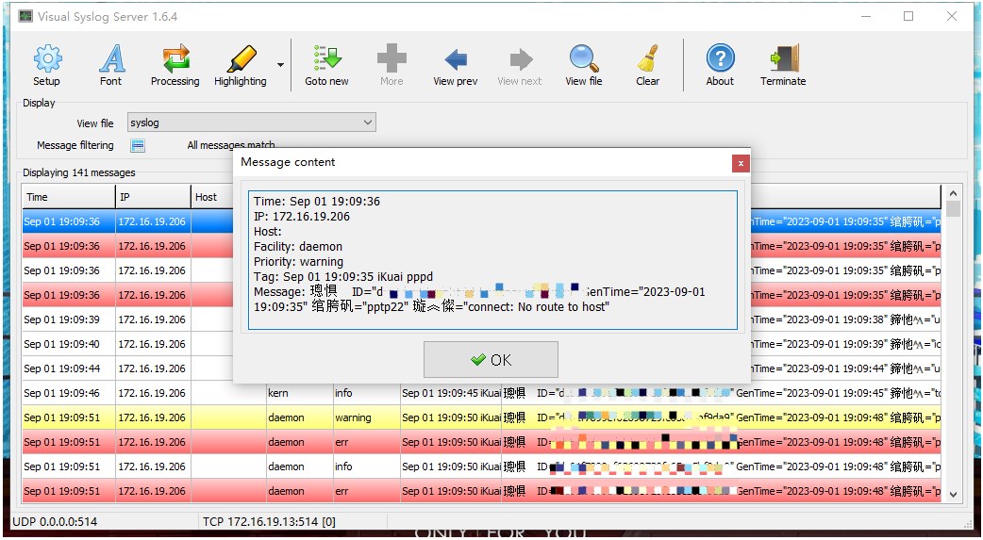The width and height of the screenshot is (983, 540).
Task: Expand the Highlighting dropdown arrow
Action: (x=280, y=65)
